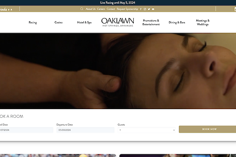Open Oaklawn's Instagram icon
This screenshot has width=236, height=157.
pyautogui.click(x=145, y=9)
